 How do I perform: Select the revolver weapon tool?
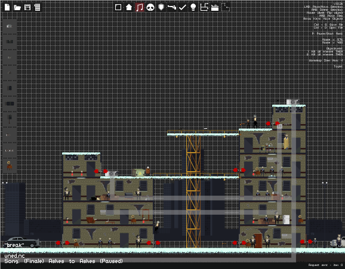tap(172, 7)
